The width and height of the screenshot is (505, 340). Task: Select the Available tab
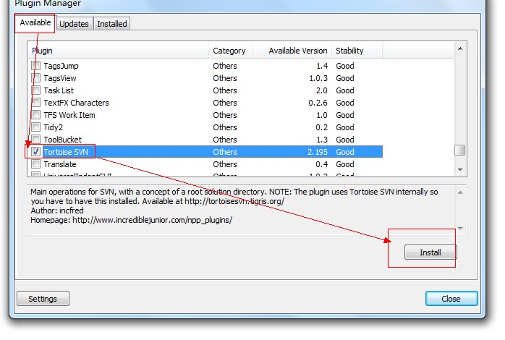tap(35, 23)
